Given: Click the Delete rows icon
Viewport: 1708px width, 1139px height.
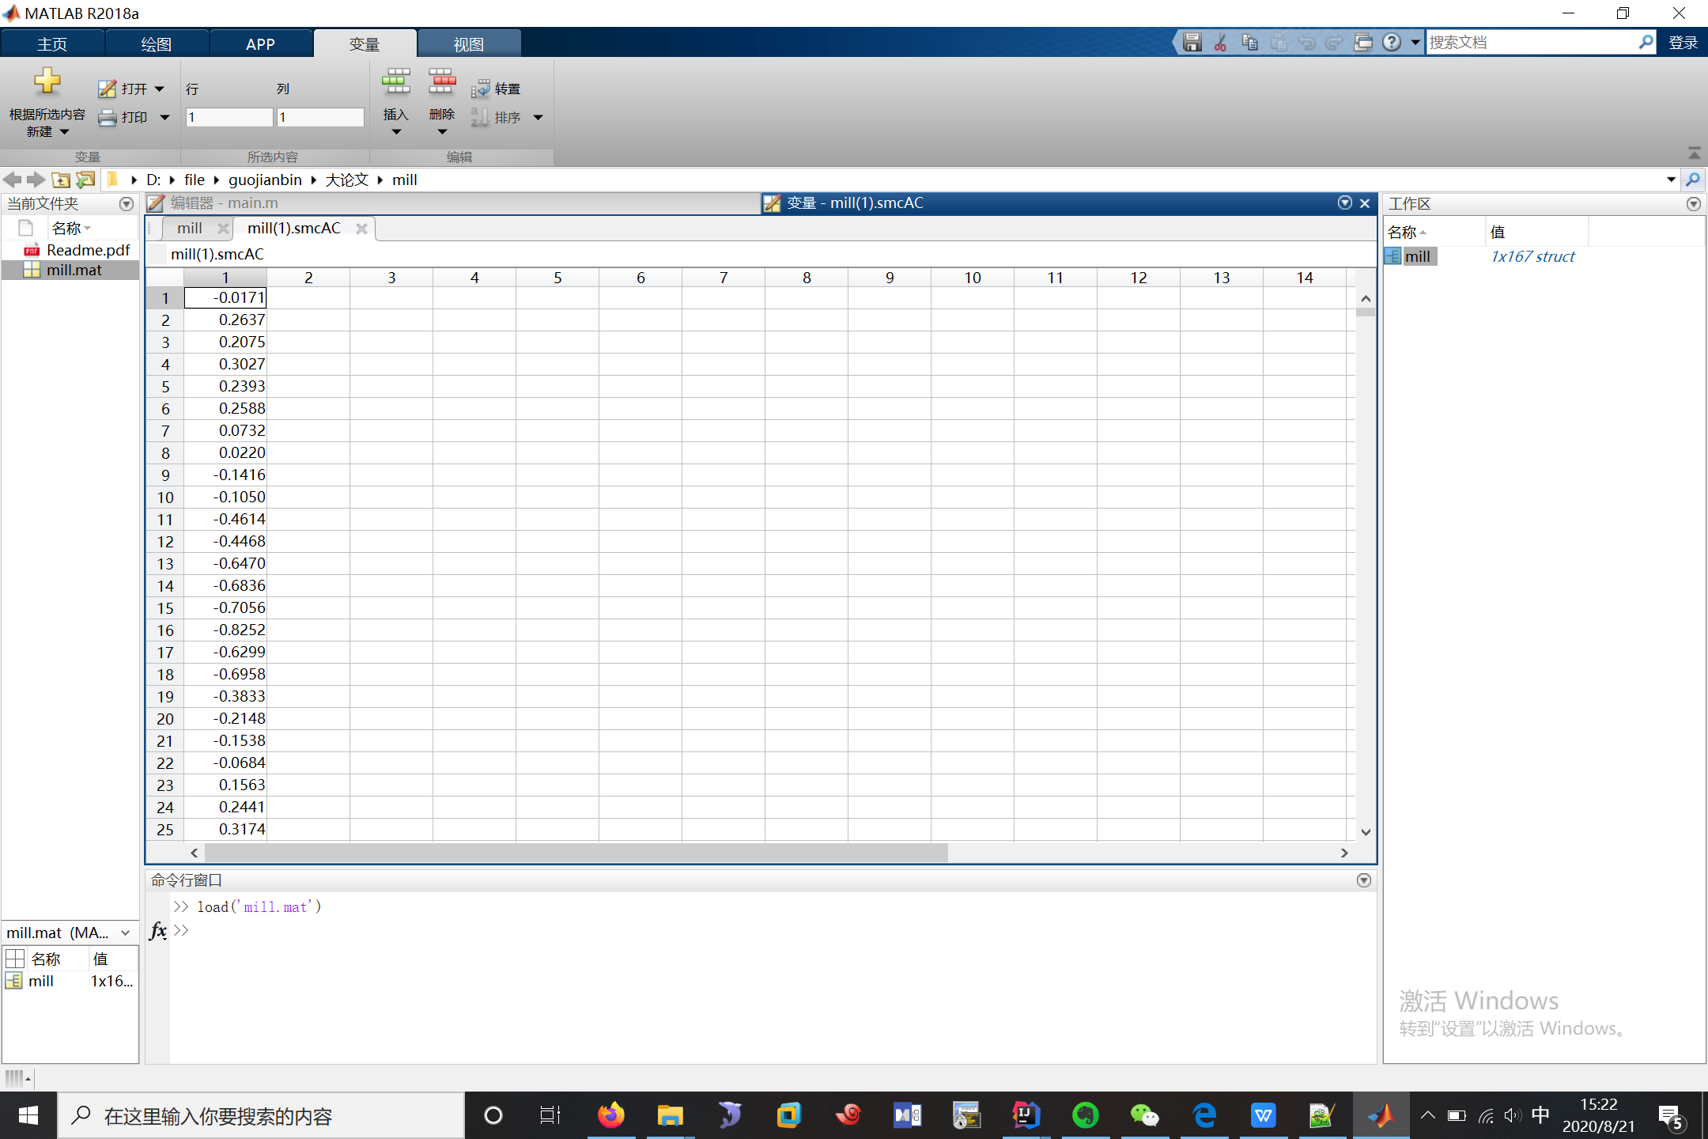Looking at the screenshot, I should pos(441,81).
